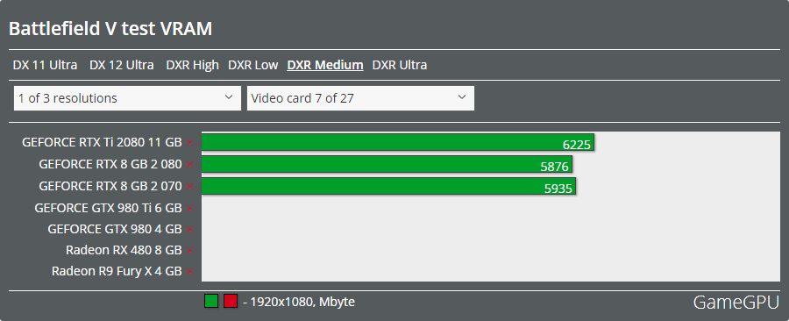Select the DXR Low tab
The height and width of the screenshot is (321, 789).
pyautogui.click(x=253, y=65)
